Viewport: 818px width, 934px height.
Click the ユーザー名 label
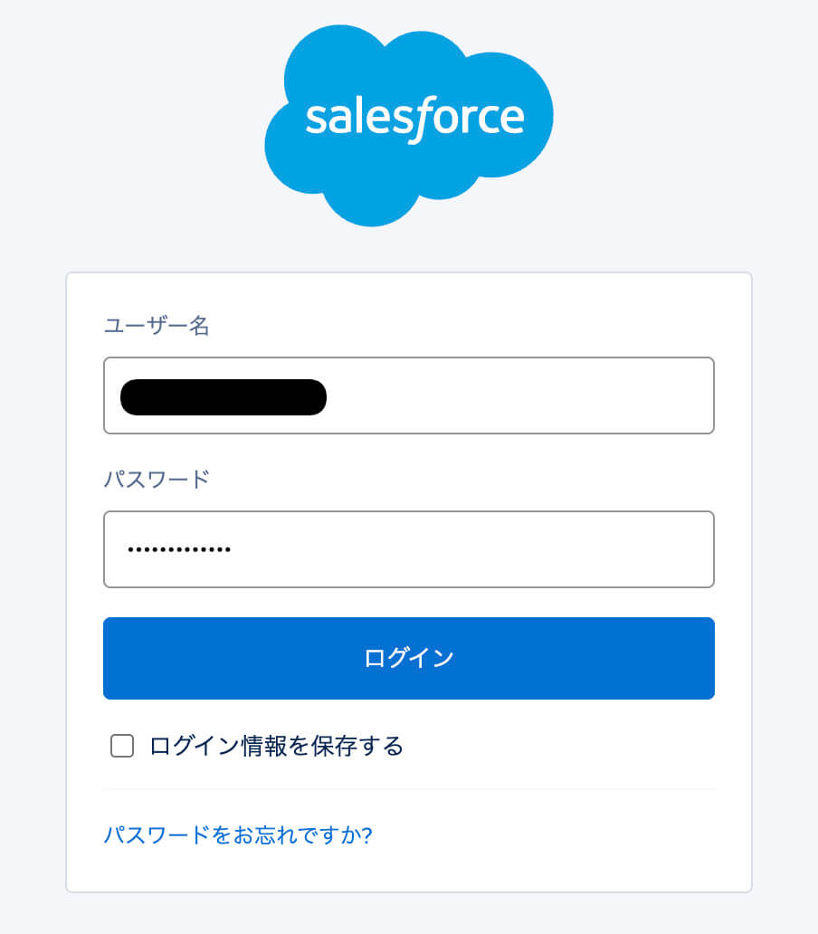click(157, 327)
